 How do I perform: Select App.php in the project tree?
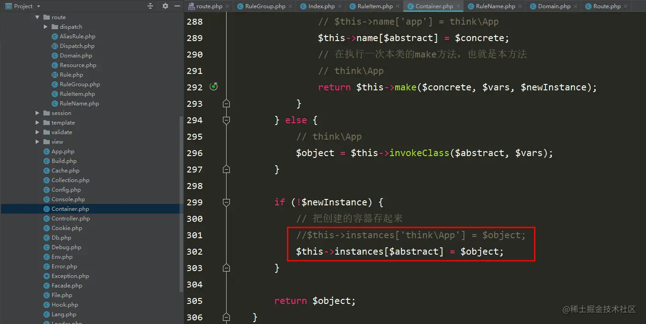[63, 152]
